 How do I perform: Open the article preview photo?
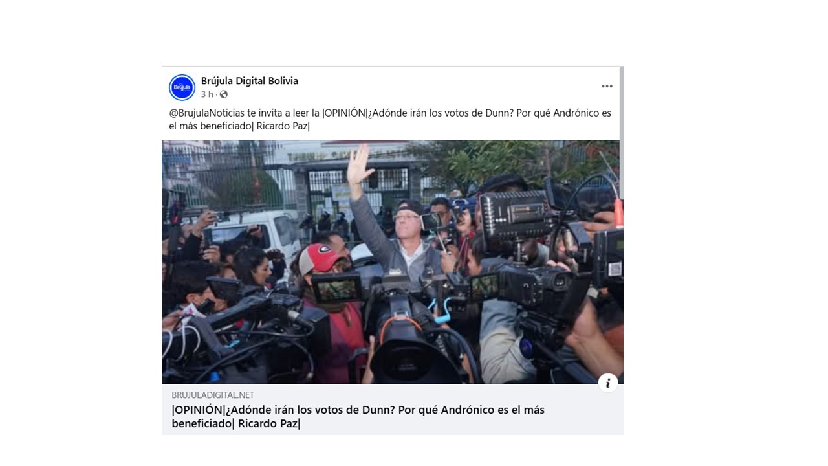pyautogui.click(x=392, y=262)
